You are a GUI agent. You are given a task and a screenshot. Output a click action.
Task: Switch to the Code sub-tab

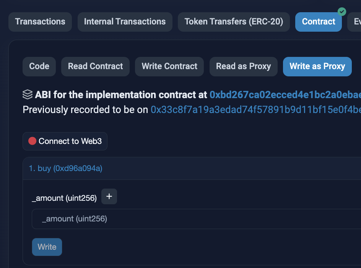tap(39, 66)
